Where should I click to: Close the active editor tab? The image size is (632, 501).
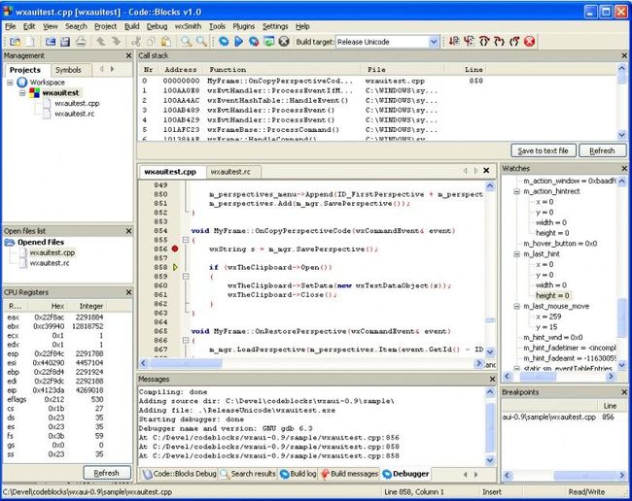click(x=486, y=171)
